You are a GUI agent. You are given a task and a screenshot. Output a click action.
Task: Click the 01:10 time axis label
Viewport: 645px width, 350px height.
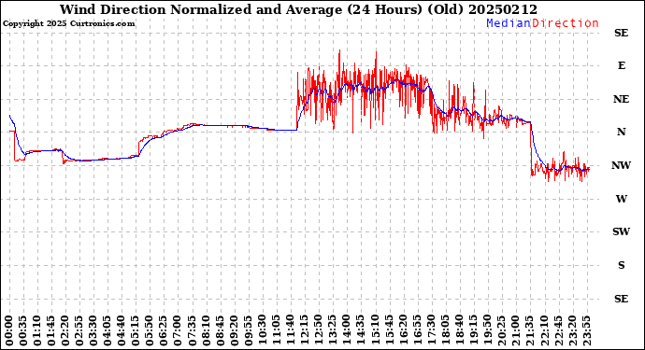point(37,331)
